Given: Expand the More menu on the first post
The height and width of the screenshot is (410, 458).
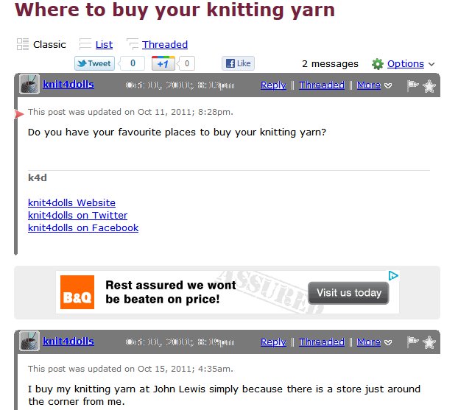Looking at the screenshot, I should point(373,85).
